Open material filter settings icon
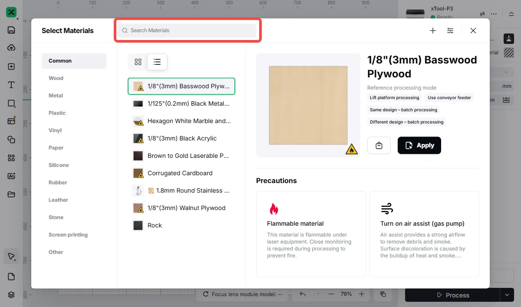Screen dimensions: 521x307 (x=450, y=30)
